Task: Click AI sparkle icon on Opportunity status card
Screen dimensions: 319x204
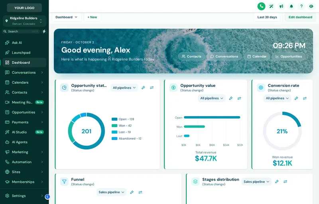Action: point(144,88)
